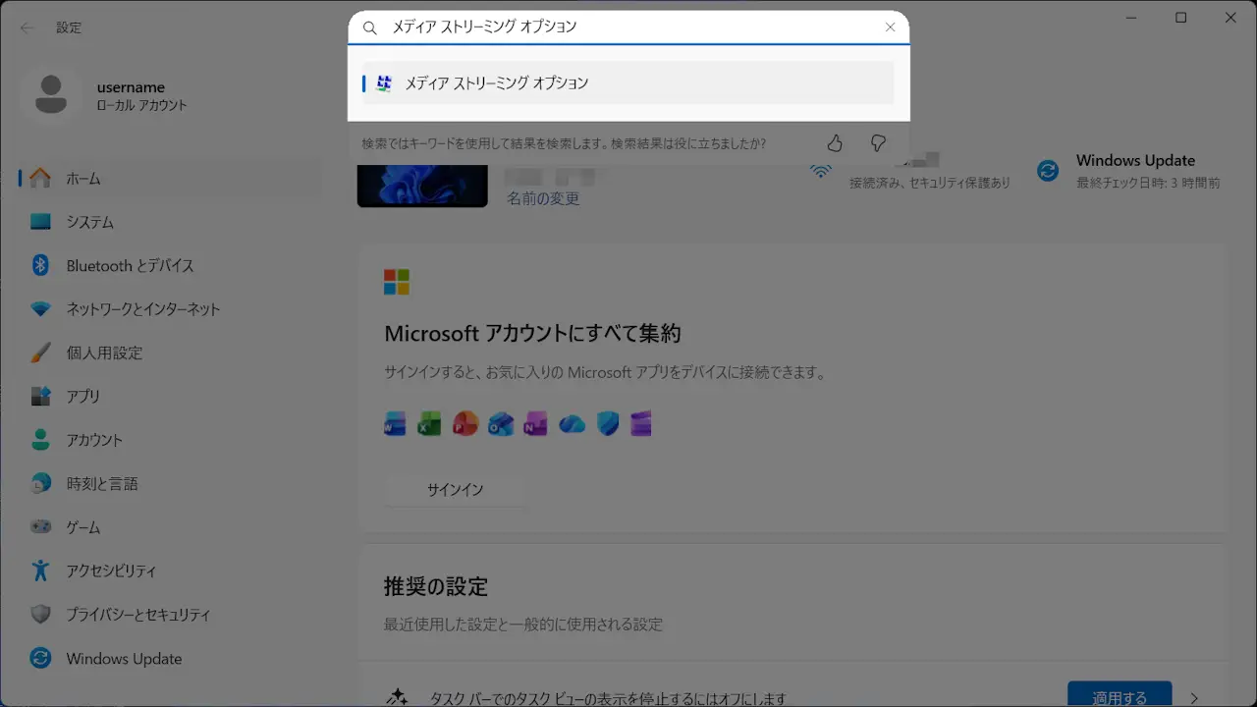Navigate to アカウント settings
This screenshot has width=1257, height=707.
94,440
